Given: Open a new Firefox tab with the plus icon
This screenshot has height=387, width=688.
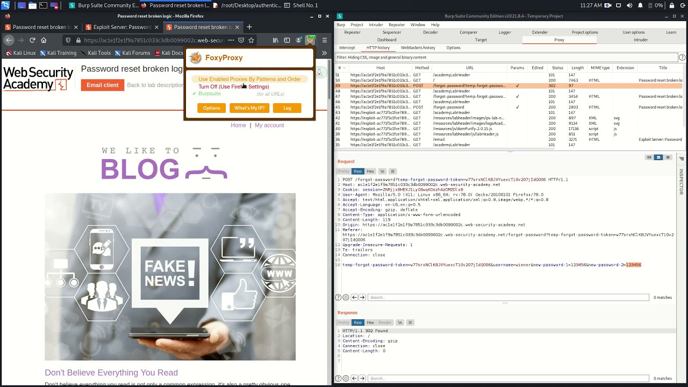Looking at the screenshot, I should click(249, 27).
